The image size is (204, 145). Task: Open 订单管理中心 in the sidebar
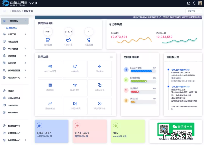15,133
